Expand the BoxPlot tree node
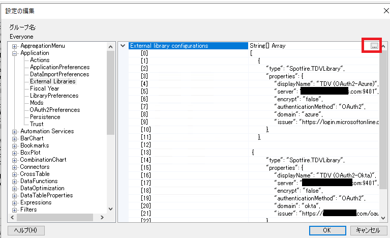This screenshot has height=238, width=390. pyautogui.click(x=14, y=153)
